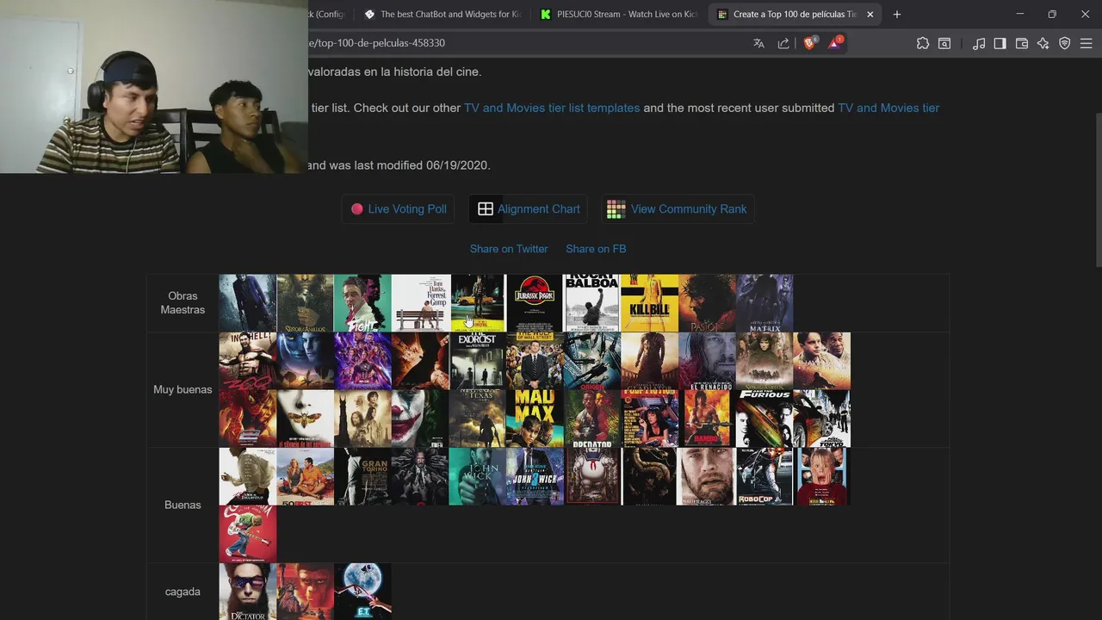Open the Brave Wallet icon

click(x=1022, y=43)
